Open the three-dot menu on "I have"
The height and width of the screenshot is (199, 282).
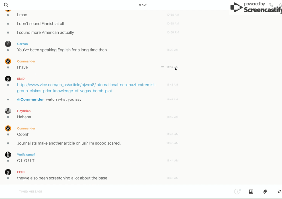[x=162, y=67]
